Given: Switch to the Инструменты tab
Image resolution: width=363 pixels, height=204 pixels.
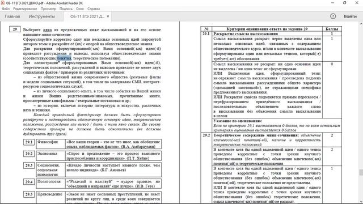Looking at the screenshot, I should click(x=41, y=16).
